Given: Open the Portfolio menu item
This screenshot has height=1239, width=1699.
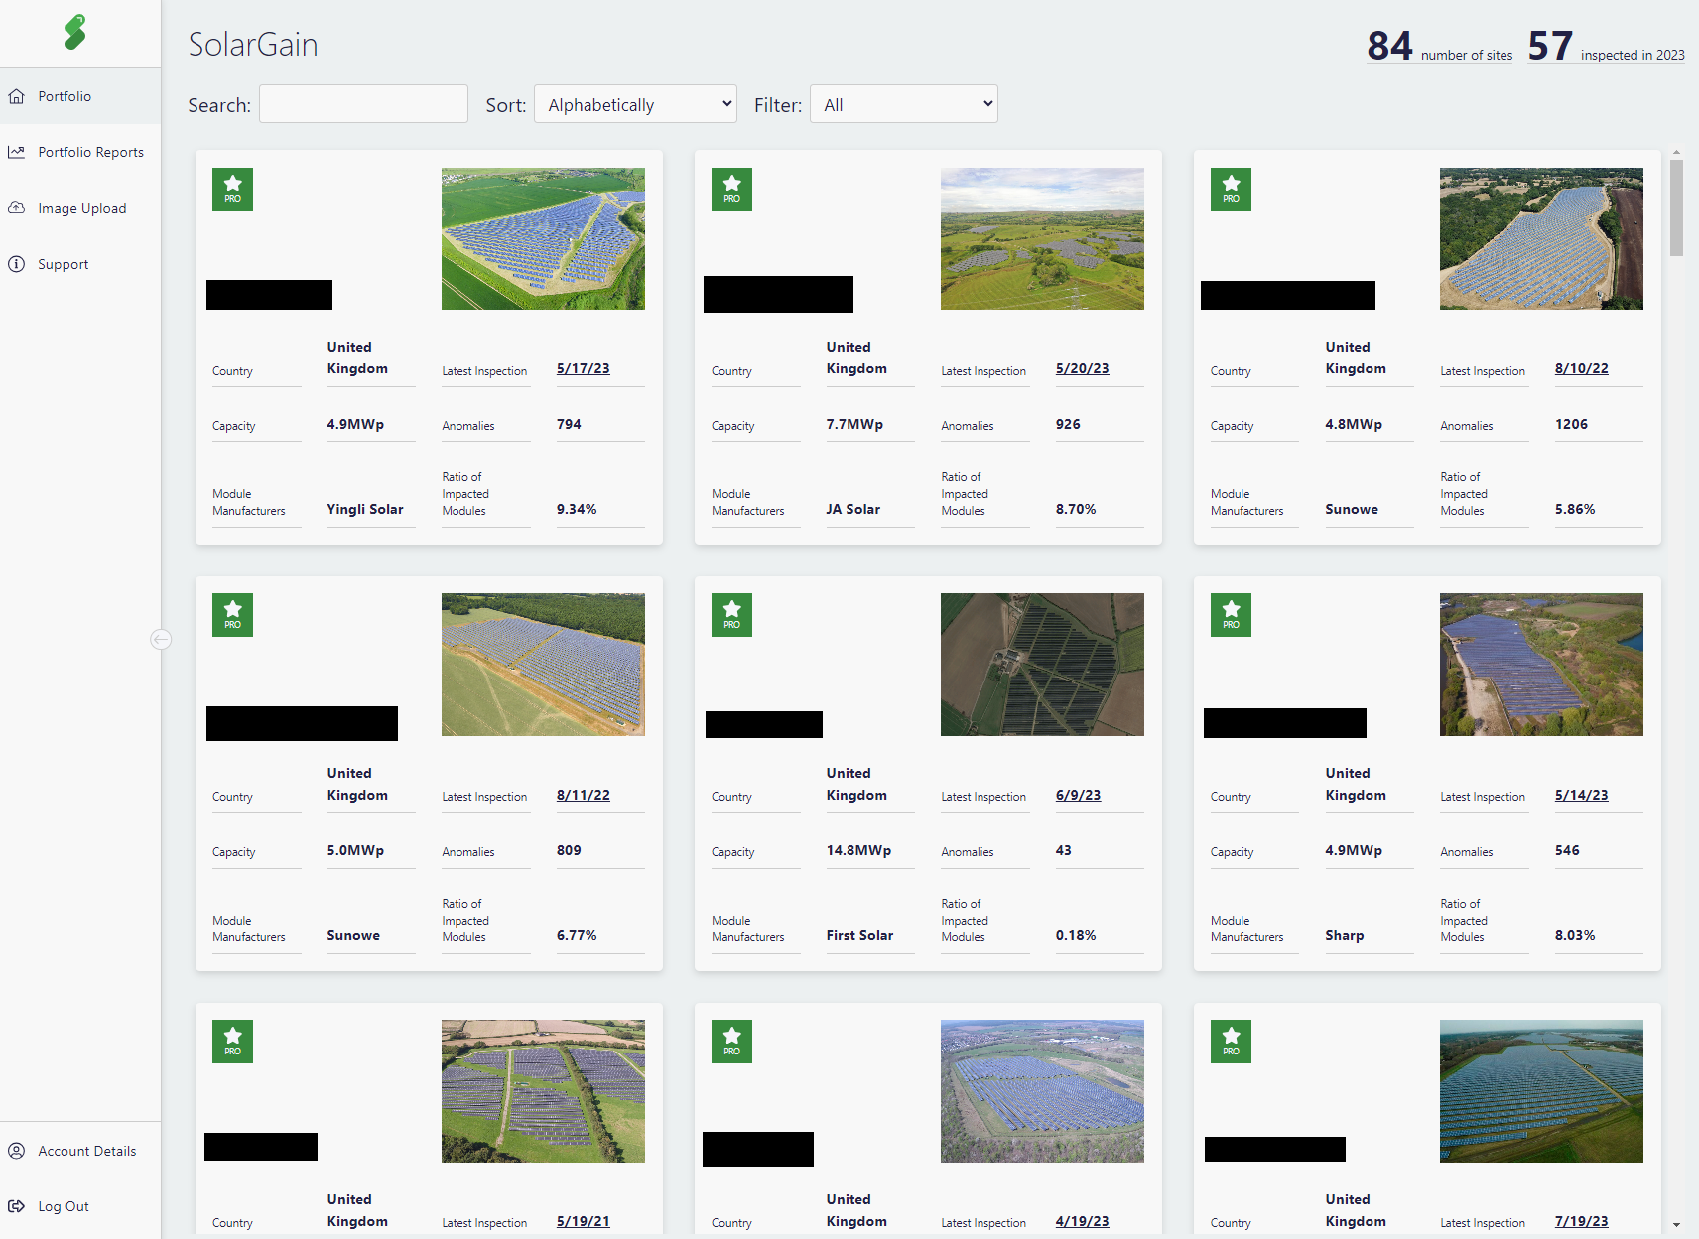Looking at the screenshot, I should 80,96.
